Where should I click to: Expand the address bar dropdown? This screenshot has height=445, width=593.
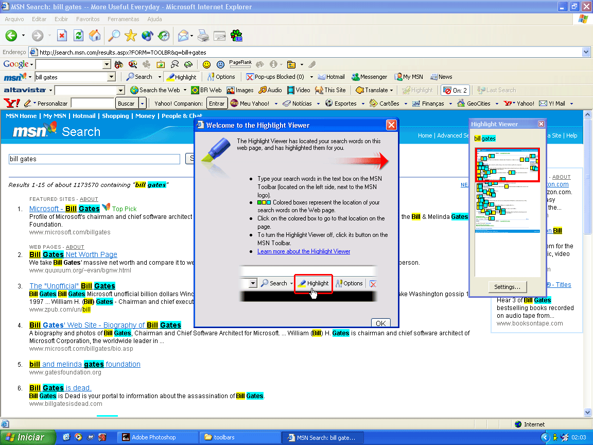(x=586, y=52)
